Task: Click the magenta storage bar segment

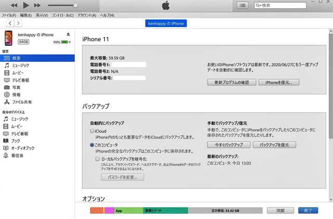Action: point(109,211)
